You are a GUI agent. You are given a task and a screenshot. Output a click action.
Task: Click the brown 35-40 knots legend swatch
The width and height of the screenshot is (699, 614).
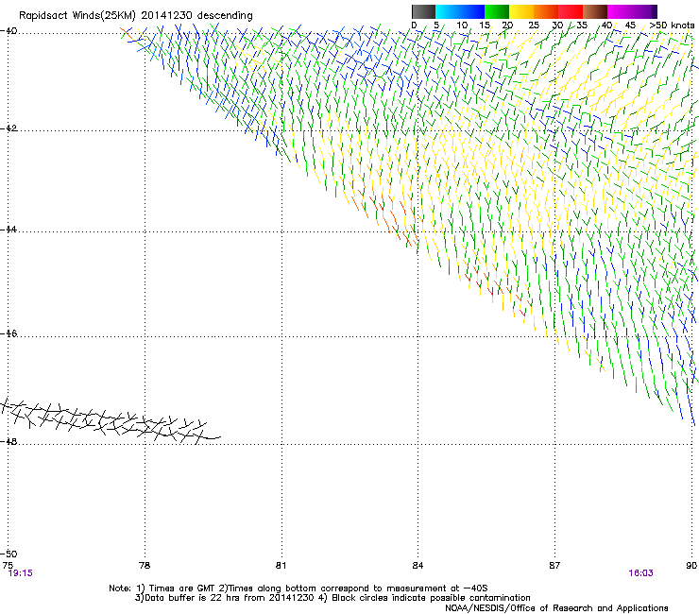point(595,11)
